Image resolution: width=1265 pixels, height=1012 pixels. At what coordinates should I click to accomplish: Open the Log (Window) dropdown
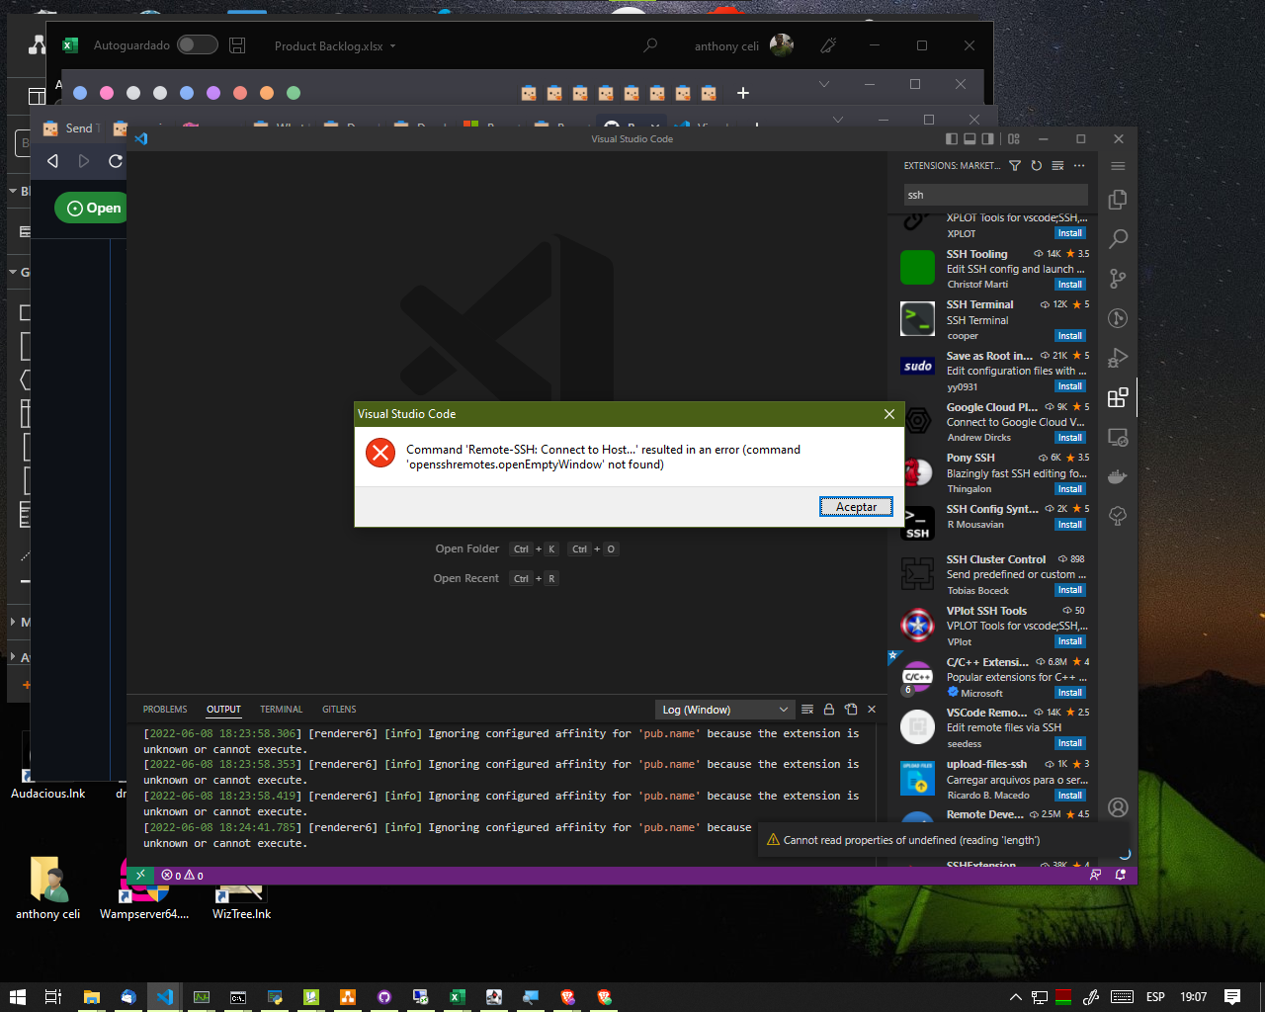[724, 709]
